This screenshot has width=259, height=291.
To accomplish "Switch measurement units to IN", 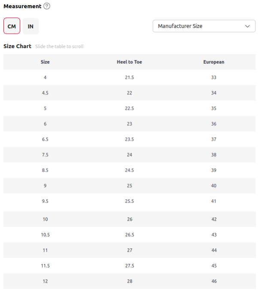I will [x=30, y=26].
